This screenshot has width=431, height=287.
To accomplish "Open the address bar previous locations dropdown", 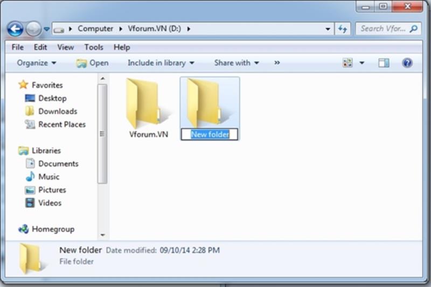I will (328, 29).
